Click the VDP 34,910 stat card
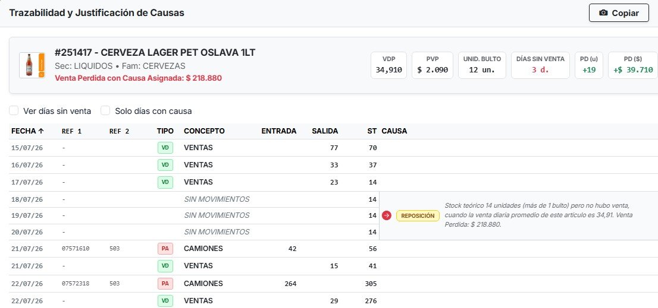658x308 pixels. (x=388, y=65)
